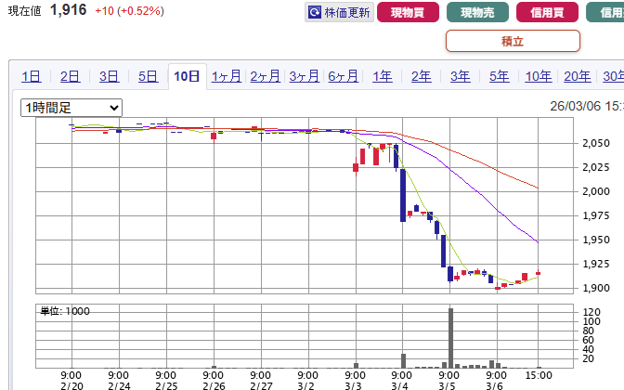Select the 5日 chart tab
Image resolution: width=624 pixels, height=390 pixels.
pyautogui.click(x=149, y=77)
